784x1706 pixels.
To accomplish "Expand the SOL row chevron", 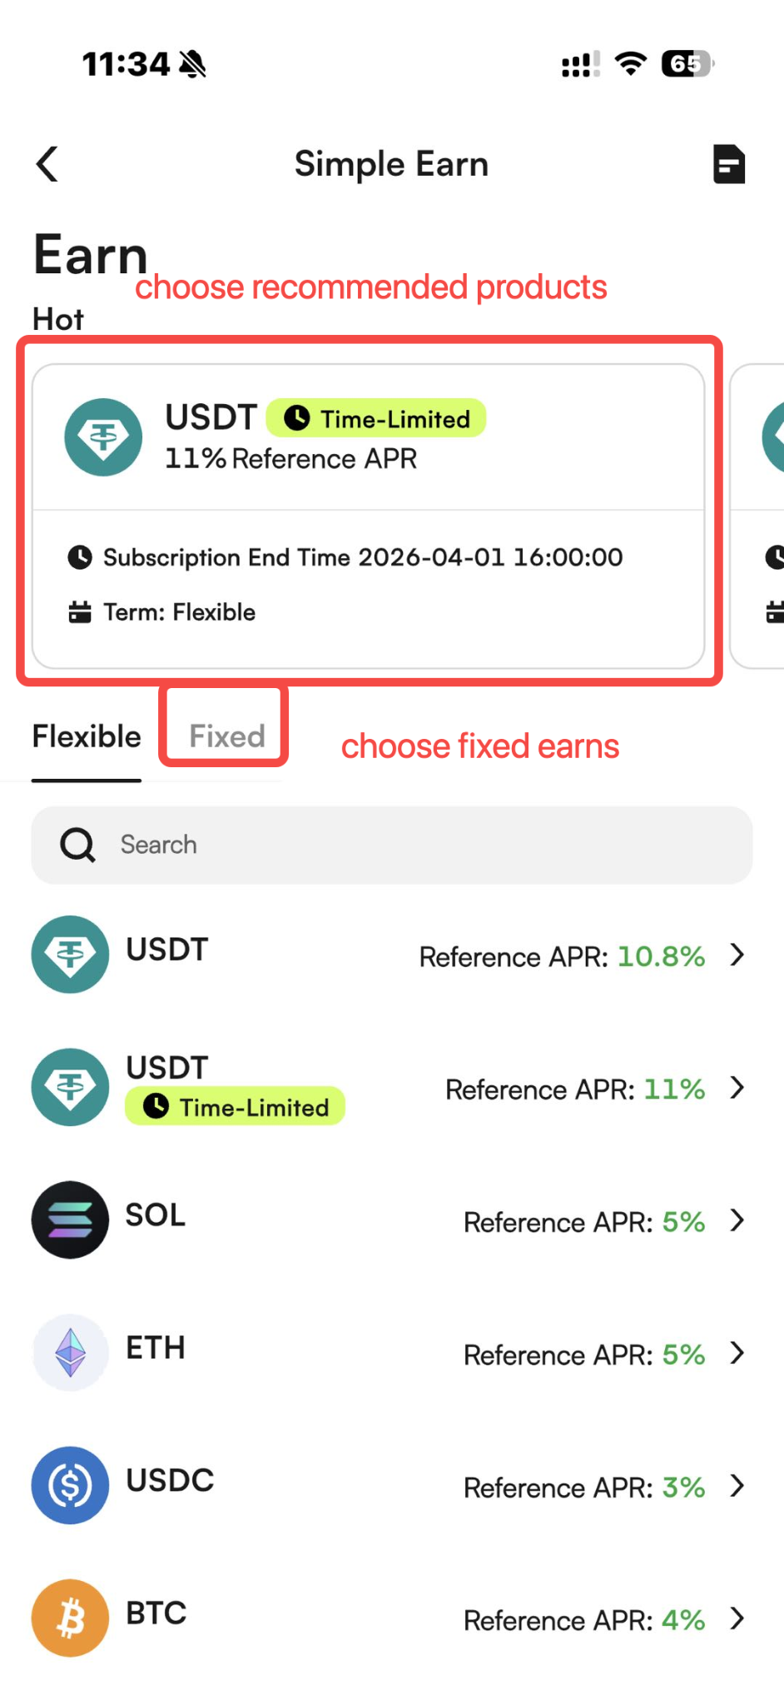I will 737,1220.
